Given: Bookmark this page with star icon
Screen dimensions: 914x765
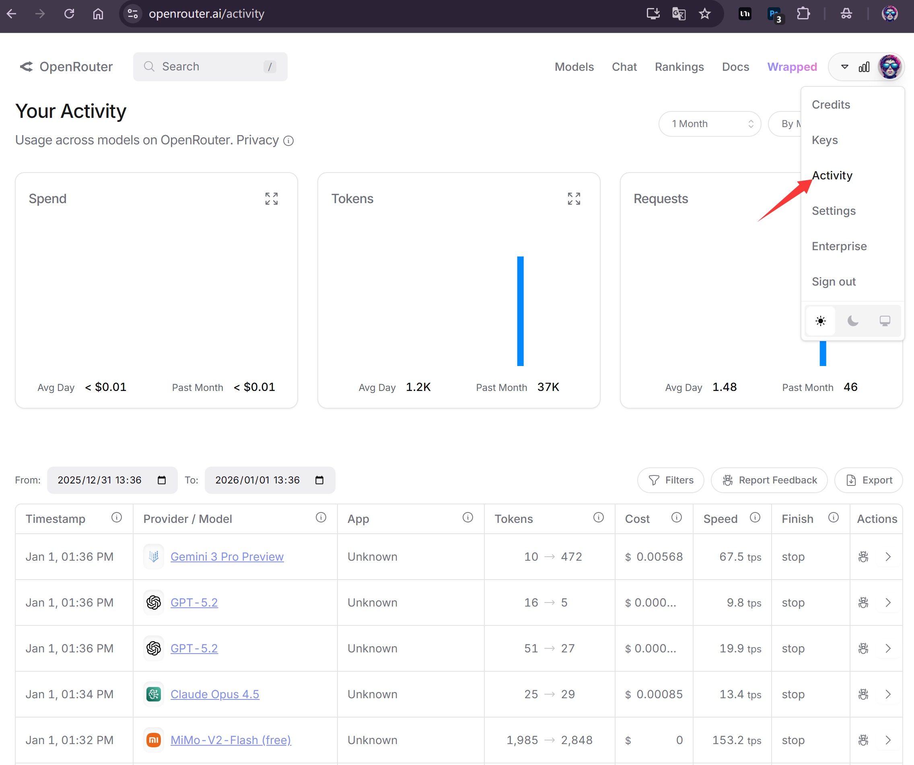Looking at the screenshot, I should coord(705,14).
